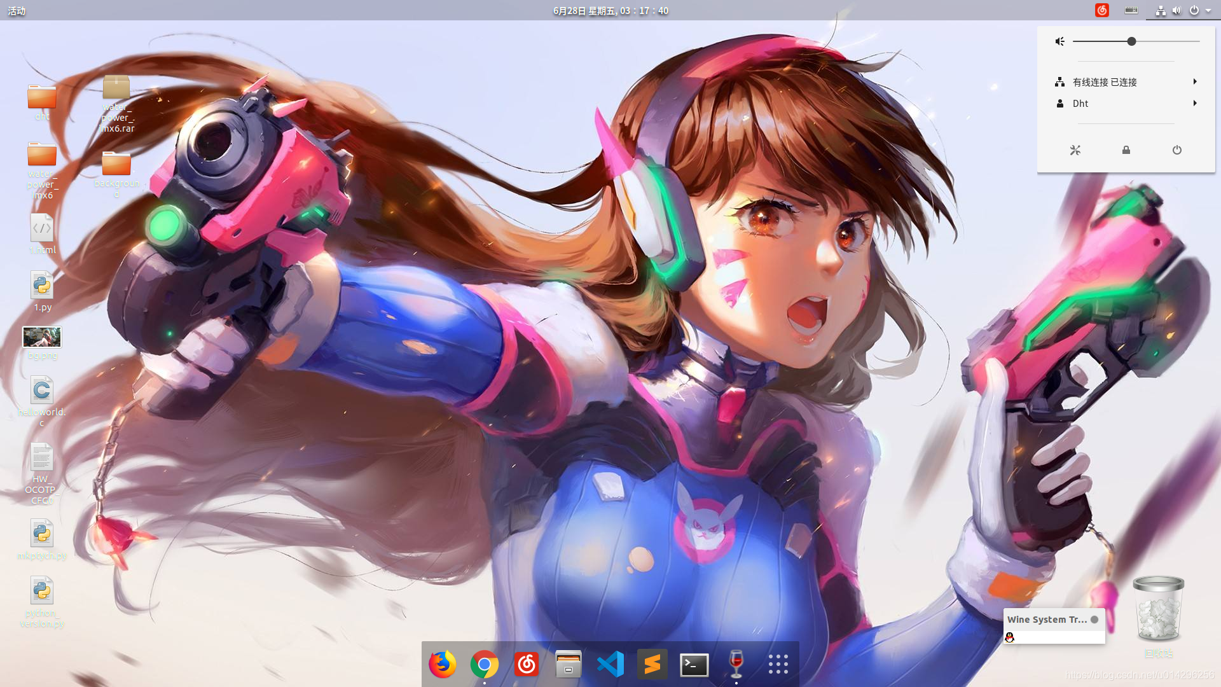Open the Trash bin on desktop

1159,616
